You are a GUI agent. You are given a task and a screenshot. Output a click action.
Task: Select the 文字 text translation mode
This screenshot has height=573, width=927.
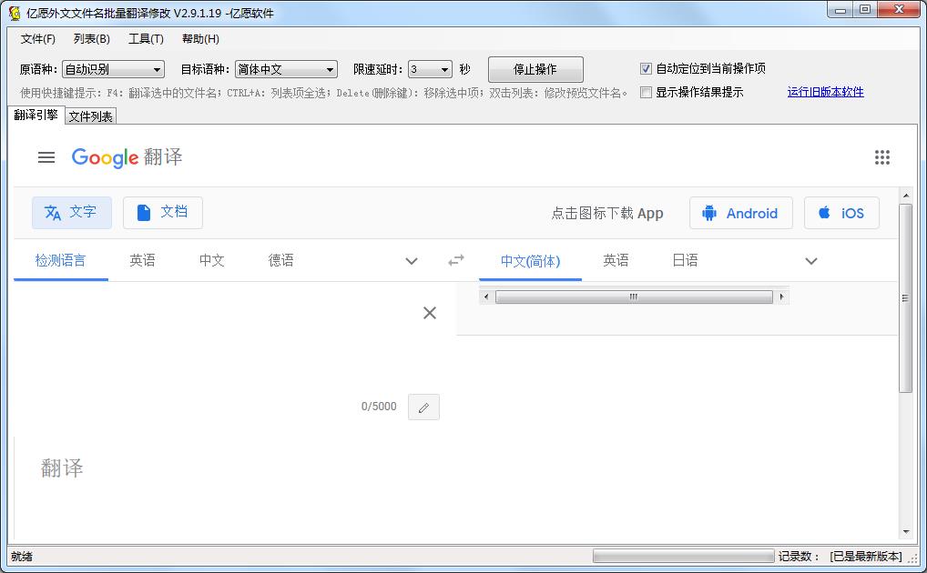pyautogui.click(x=71, y=212)
